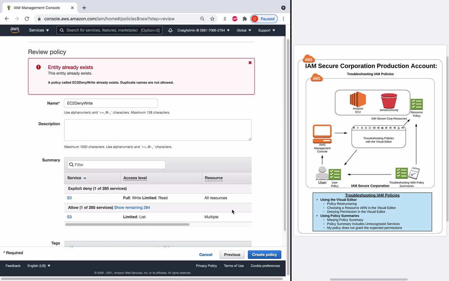
Task: Click the Troubleshooting IAM Policies heading
Action: coord(372,195)
